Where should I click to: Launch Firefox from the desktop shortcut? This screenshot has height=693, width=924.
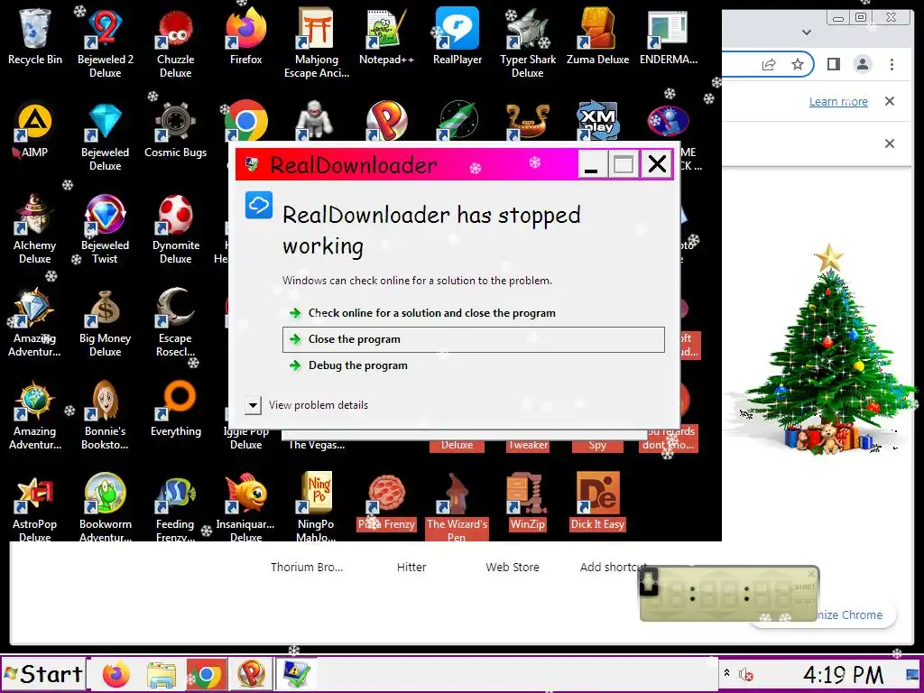click(x=245, y=35)
